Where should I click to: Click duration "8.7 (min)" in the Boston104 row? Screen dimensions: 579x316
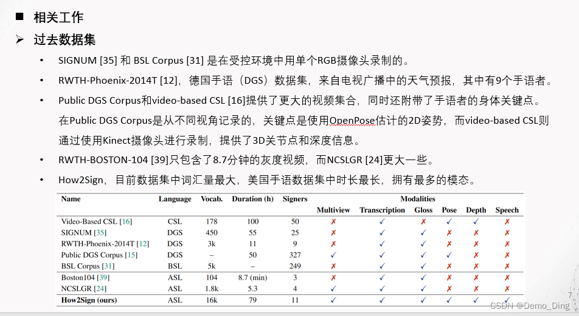pyautogui.click(x=252, y=277)
